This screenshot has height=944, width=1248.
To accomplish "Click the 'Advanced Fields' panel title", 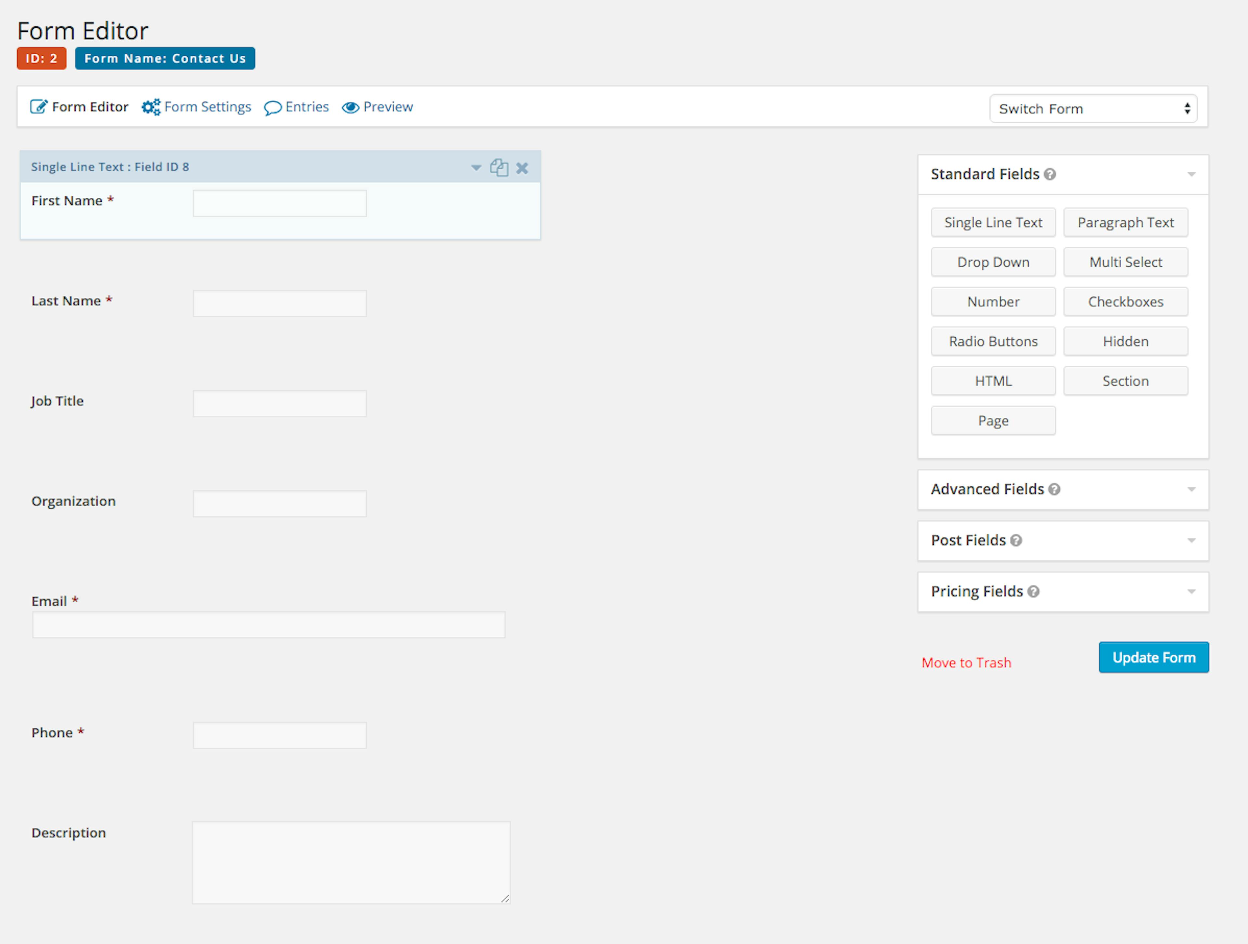I will (x=987, y=489).
